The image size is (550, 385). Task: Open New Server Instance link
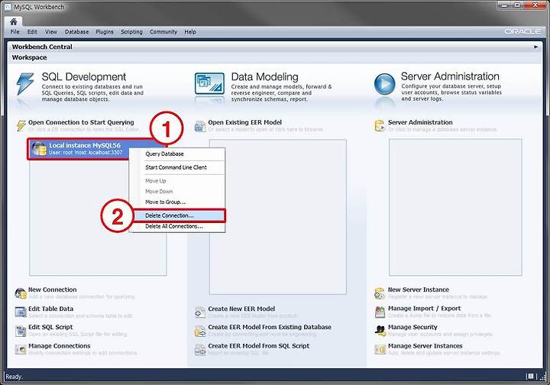click(419, 290)
